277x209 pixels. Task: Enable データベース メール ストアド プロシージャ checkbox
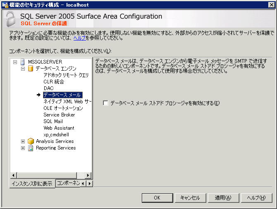[105, 103]
